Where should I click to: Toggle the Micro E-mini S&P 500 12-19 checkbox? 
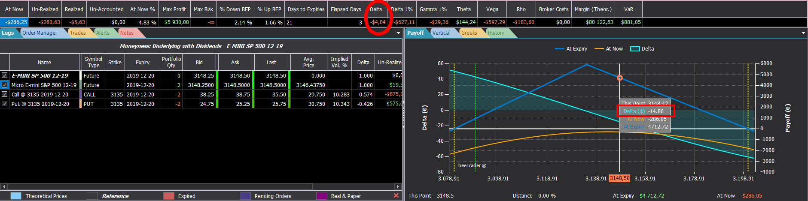[5, 85]
